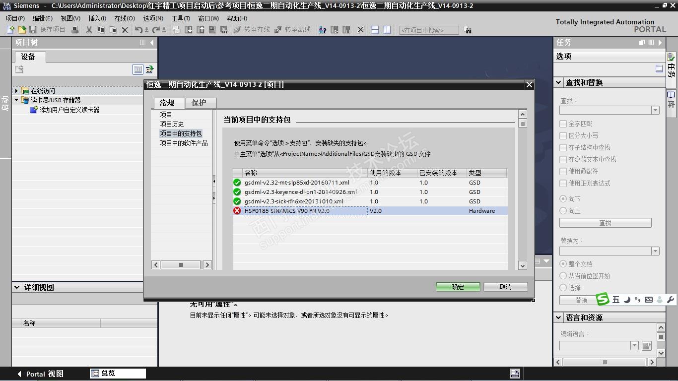Click the Copy icon in the toolbar
Viewport: 678px width, 381px height.
click(101, 30)
